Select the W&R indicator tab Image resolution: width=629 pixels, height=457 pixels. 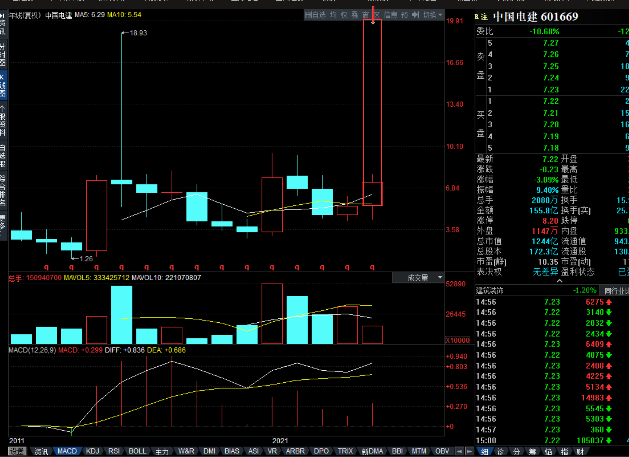[x=186, y=451]
